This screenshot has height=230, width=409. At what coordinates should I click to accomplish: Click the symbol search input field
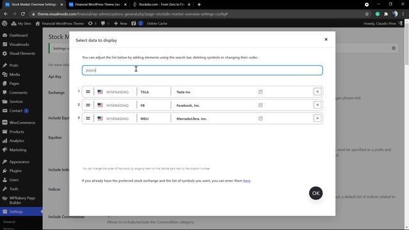202,70
